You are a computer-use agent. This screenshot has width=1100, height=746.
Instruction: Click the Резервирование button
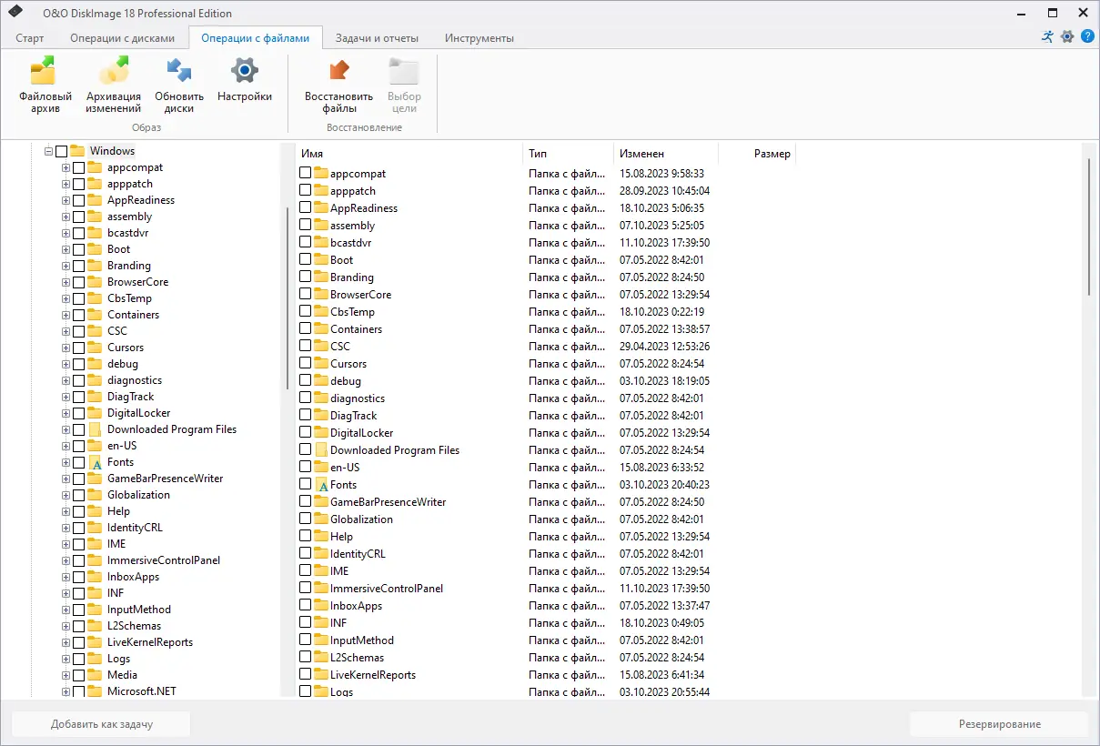999,724
